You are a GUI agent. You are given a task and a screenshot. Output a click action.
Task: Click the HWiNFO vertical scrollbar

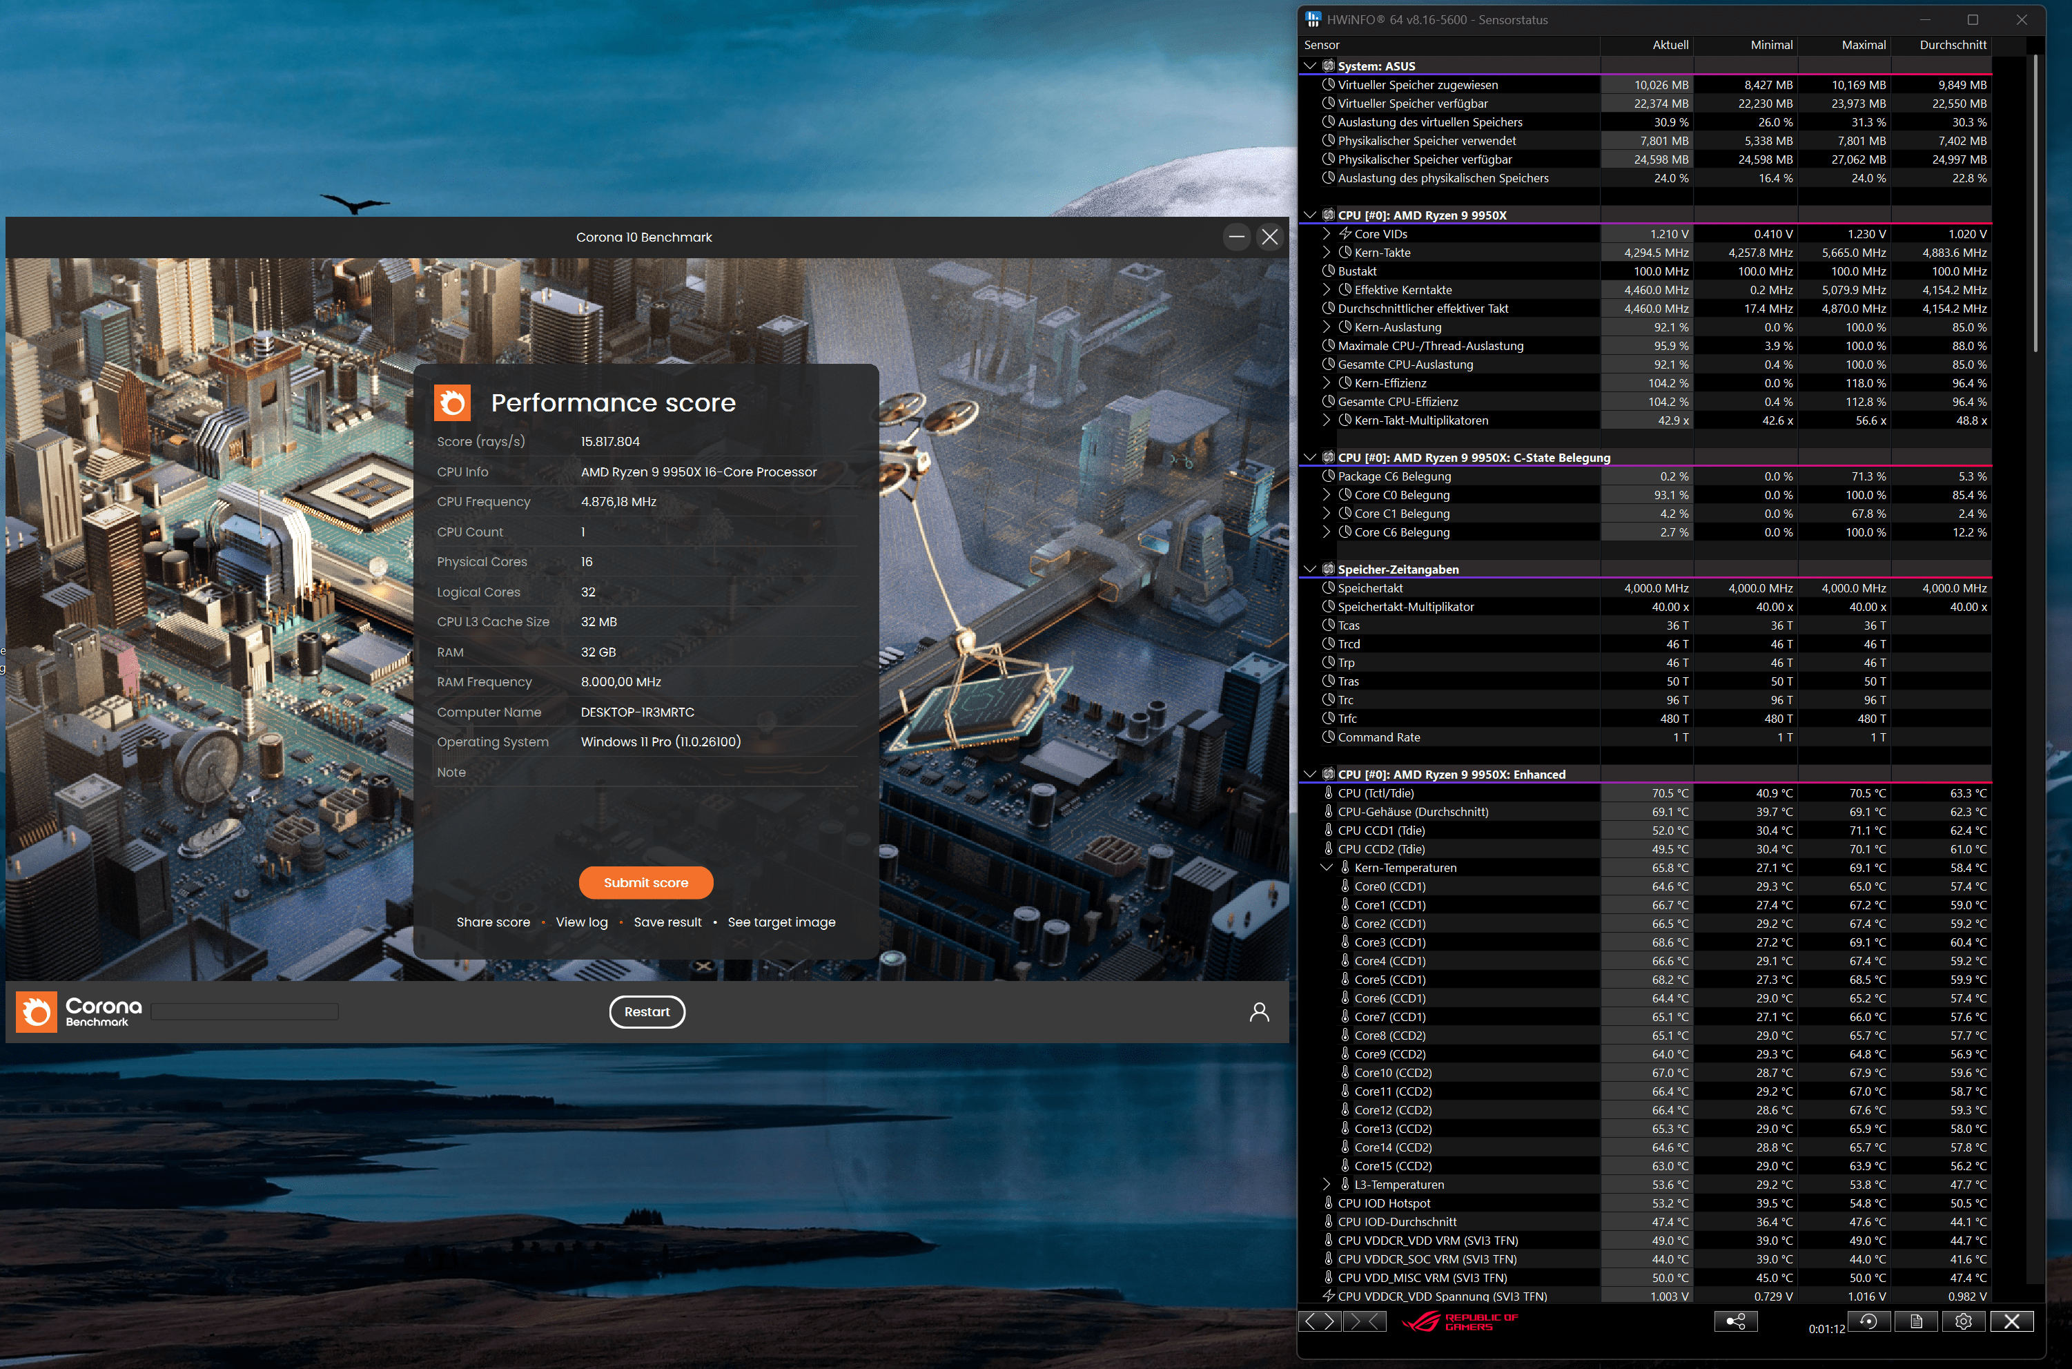2035,204
